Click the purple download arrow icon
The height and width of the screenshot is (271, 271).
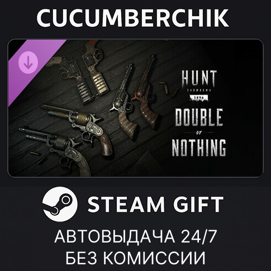click(x=28, y=62)
